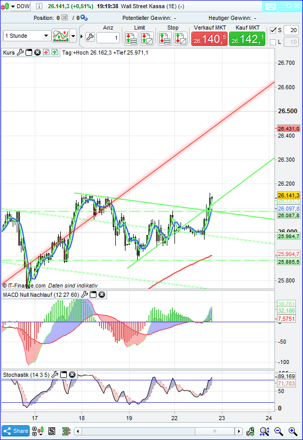303x440 pixels.
Task: Click the 25.885,5 green price label
Action: [288, 262]
